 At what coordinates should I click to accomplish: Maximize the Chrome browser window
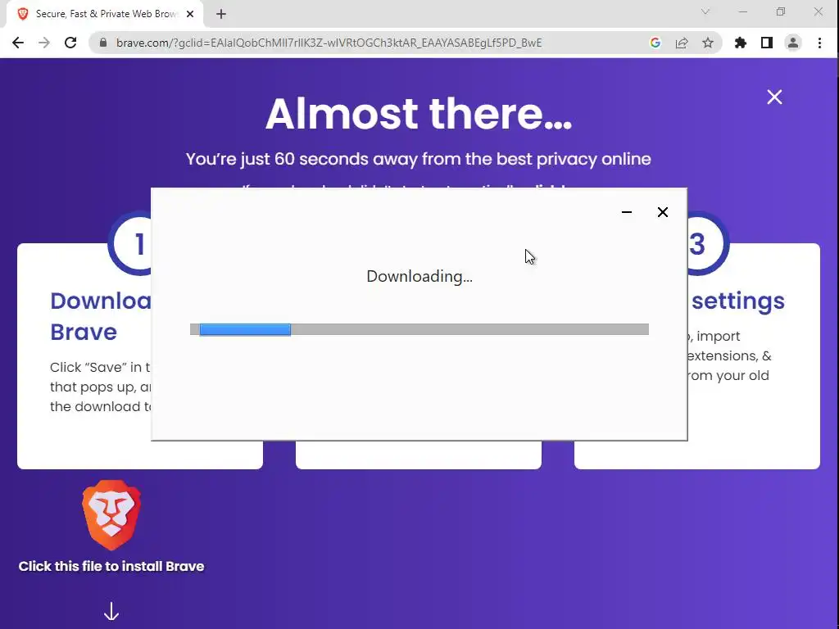781,11
